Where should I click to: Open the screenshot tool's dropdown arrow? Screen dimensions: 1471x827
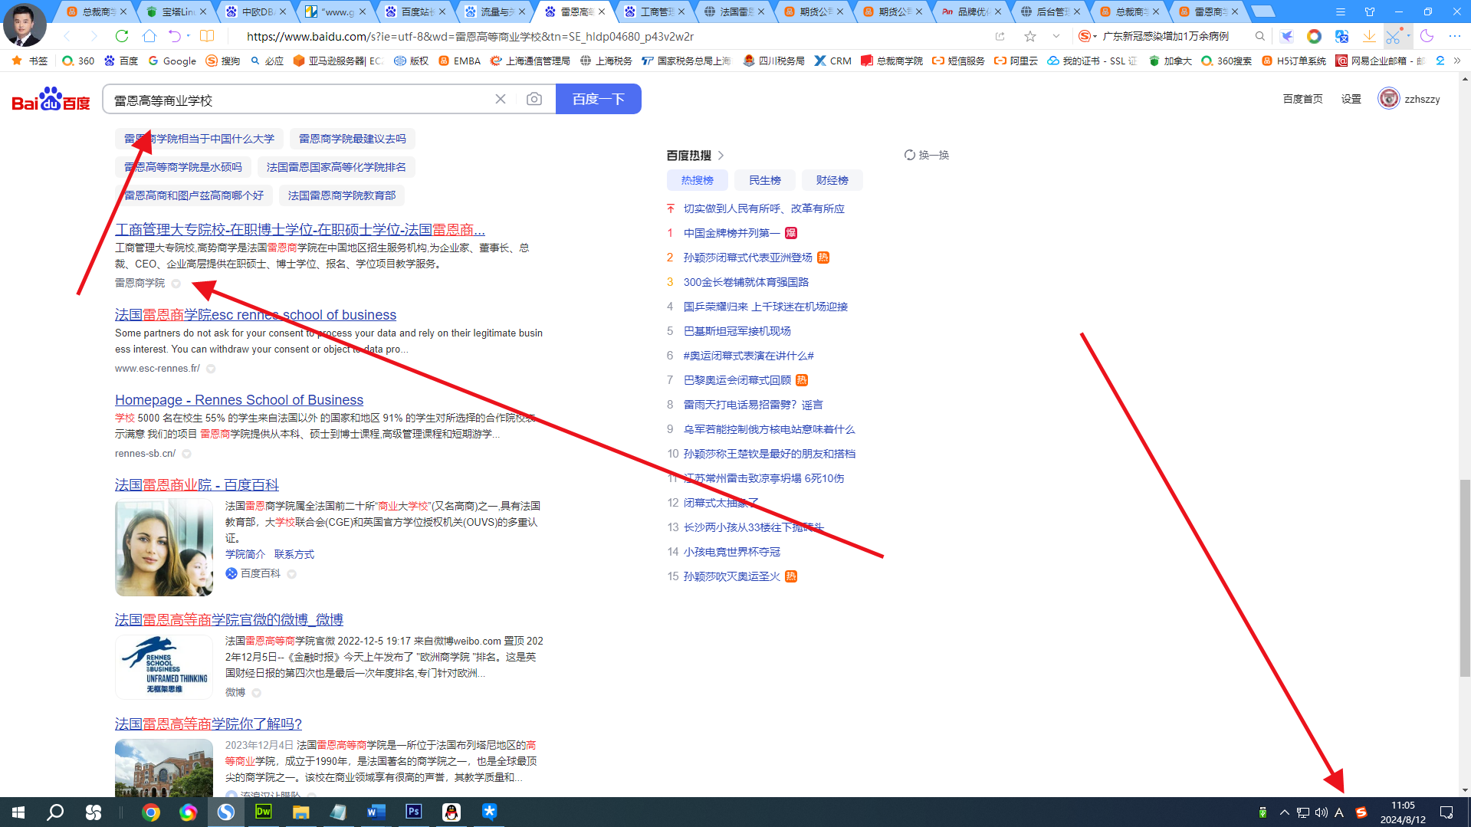[x=1408, y=36]
